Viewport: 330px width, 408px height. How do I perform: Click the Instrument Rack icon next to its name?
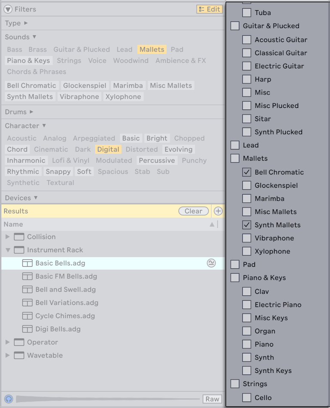tap(19, 250)
